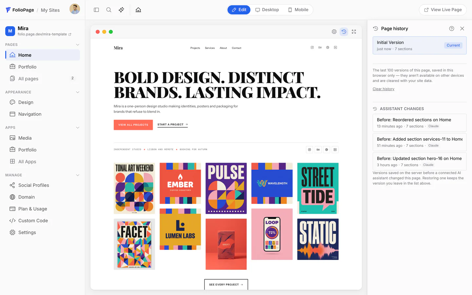The width and height of the screenshot is (472, 295).
Task: Close the Page history panel
Action: click(462, 29)
